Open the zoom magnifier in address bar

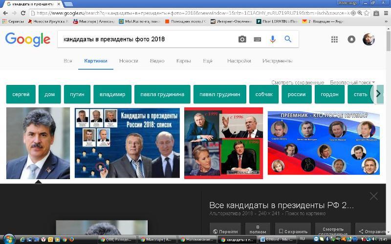(360, 13)
